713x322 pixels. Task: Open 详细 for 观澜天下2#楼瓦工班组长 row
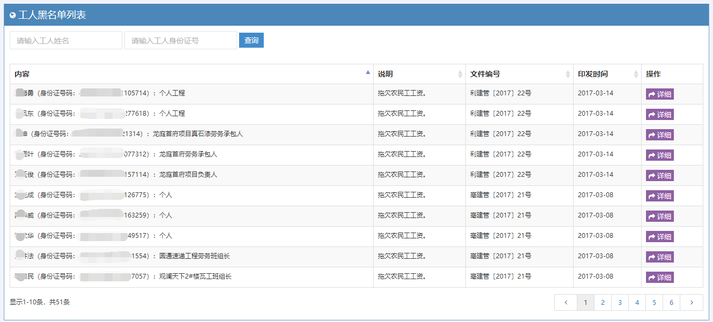coord(659,278)
